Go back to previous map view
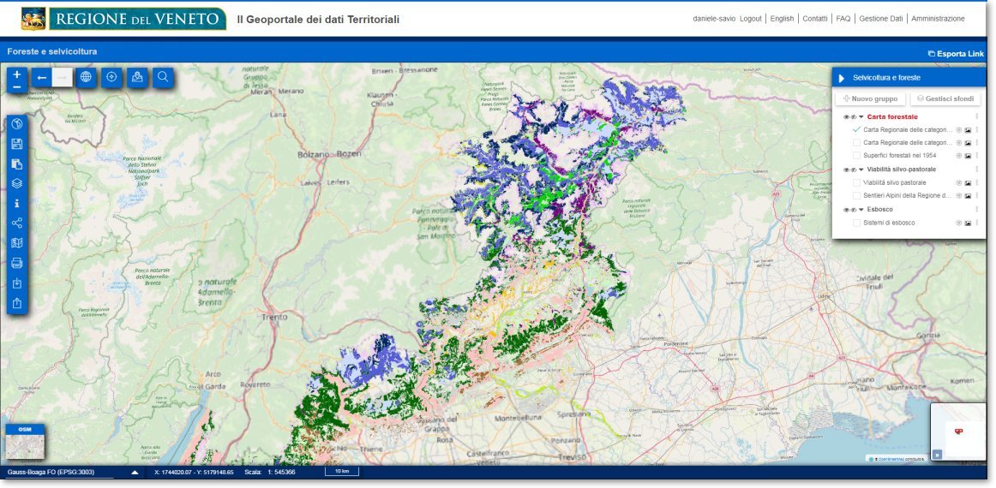996x488 pixels. (x=42, y=78)
